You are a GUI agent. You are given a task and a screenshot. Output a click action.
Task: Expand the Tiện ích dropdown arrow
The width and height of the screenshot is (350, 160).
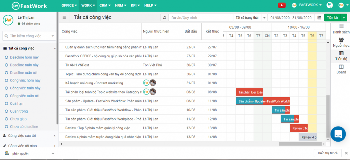point(344,18)
